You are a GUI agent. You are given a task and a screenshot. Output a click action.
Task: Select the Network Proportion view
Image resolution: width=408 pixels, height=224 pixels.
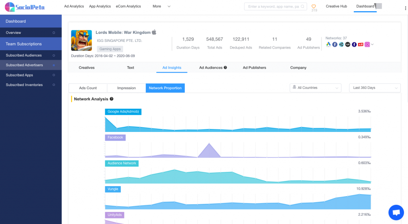(165, 88)
